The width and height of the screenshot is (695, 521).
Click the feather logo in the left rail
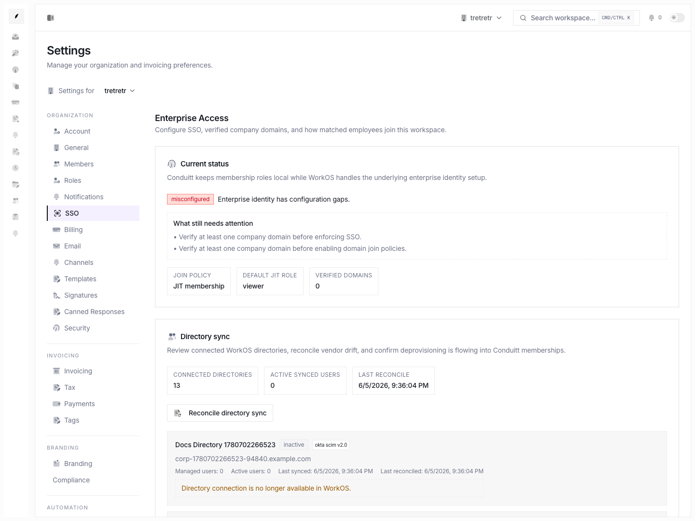pyautogui.click(x=16, y=16)
